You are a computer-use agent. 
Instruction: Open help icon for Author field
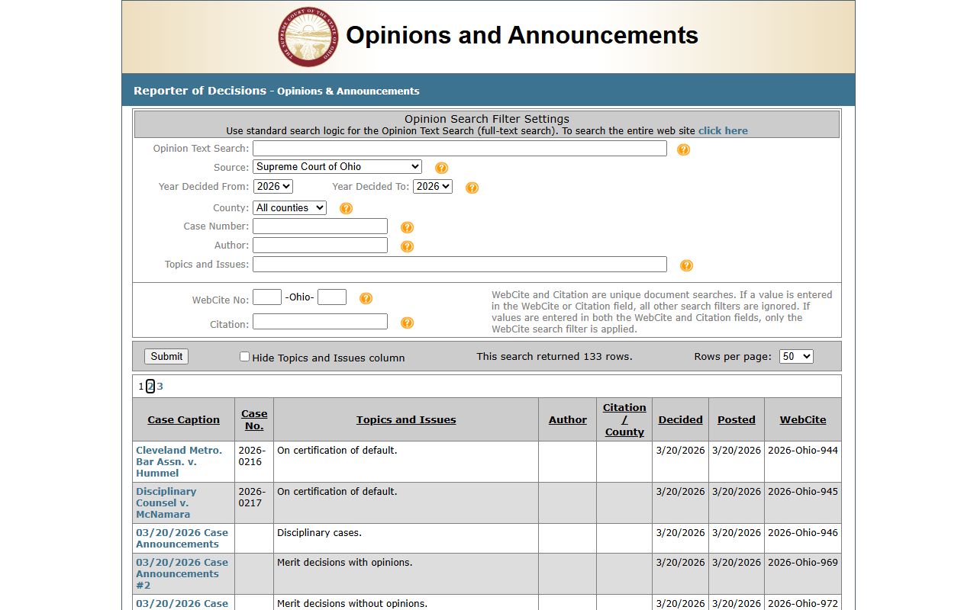407,246
